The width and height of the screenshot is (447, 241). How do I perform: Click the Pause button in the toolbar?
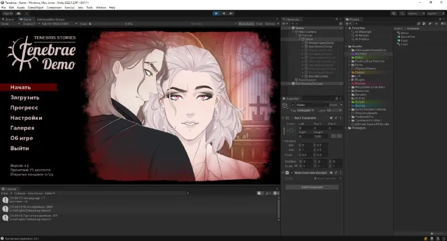pos(224,13)
